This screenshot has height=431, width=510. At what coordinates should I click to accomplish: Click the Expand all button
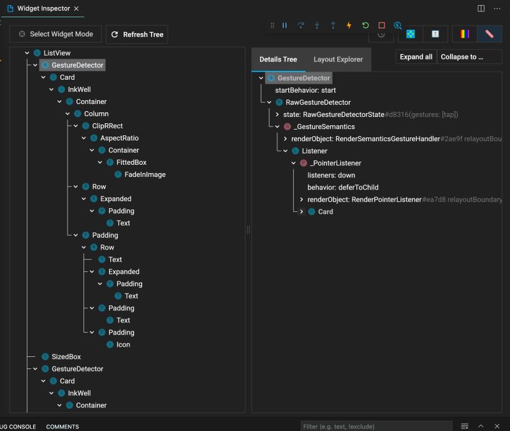pyautogui.click(x=416, y=56)
